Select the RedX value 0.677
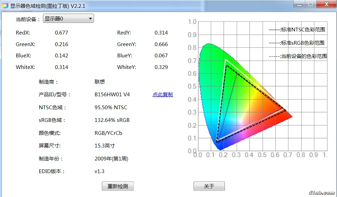Viewport: 337px width, 197px height. (x=61, y=33)
